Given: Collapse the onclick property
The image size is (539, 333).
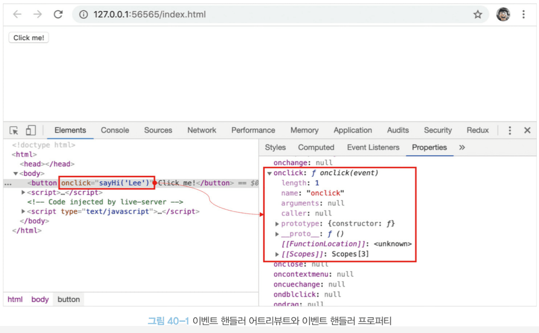Looking at the screenshot, I should click(269, 173).
